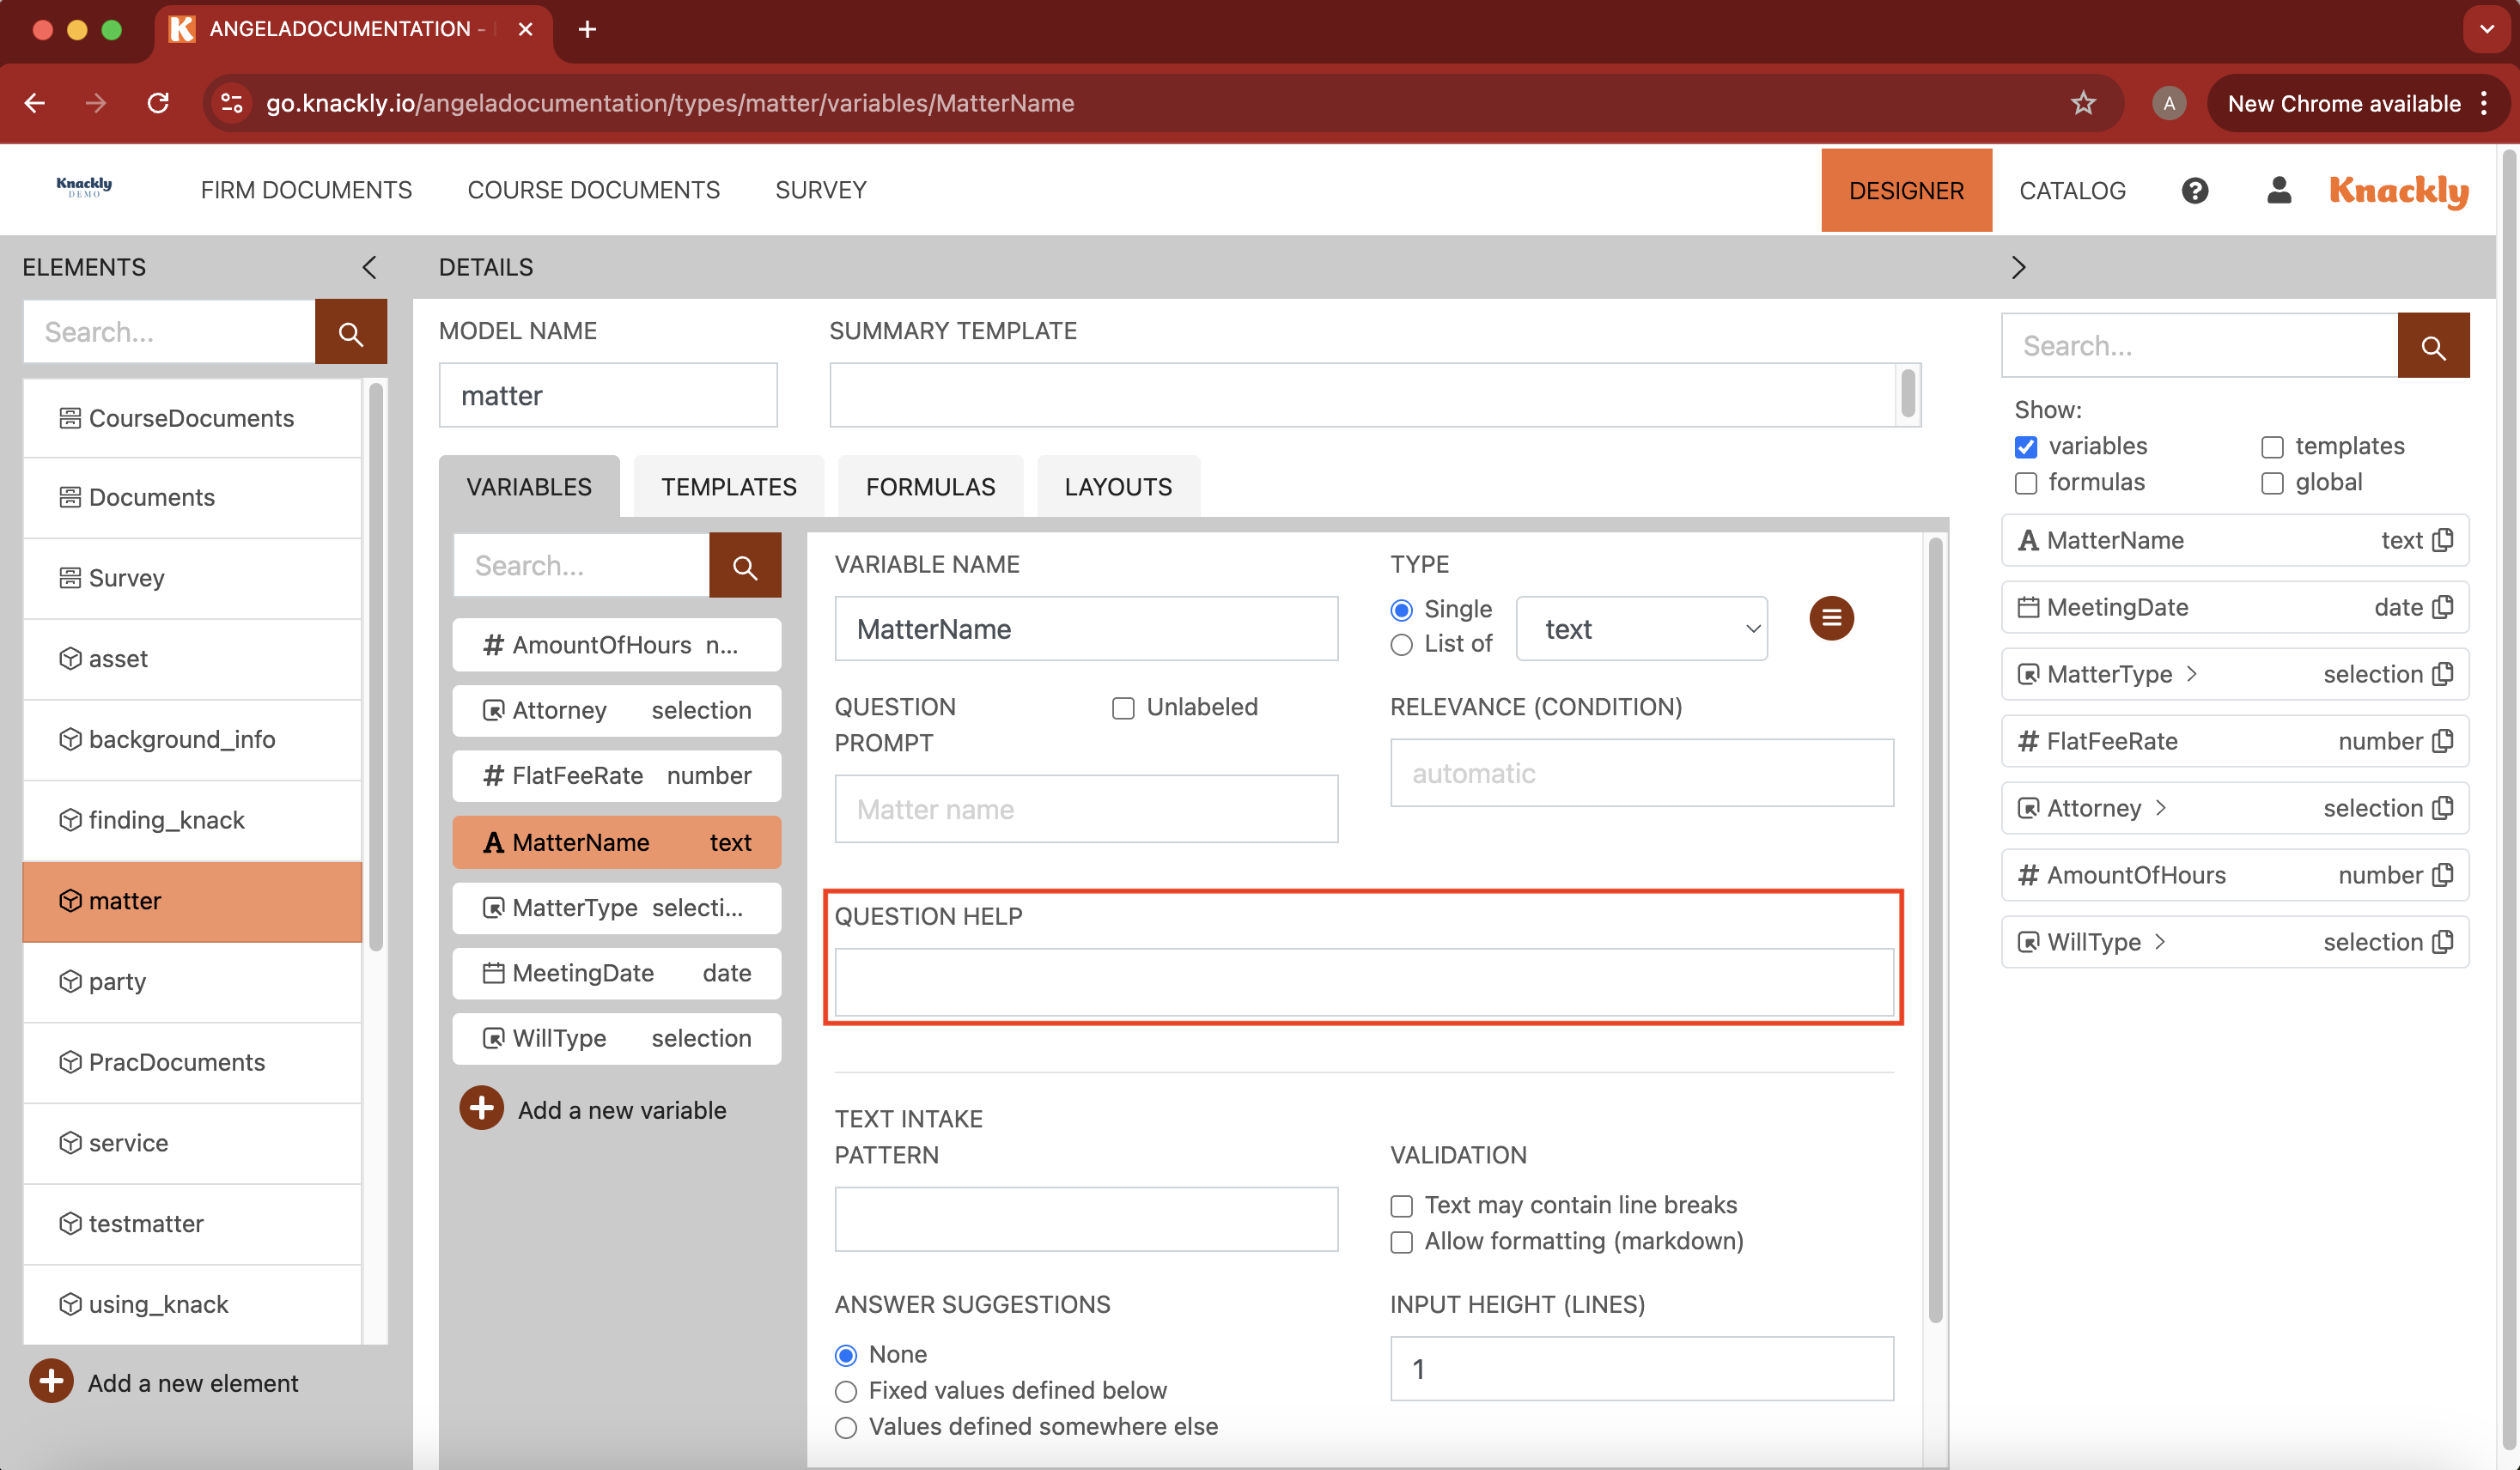Open the CATALOG menu item
The height and width of the screenshot is (1470, 2520).
[x=2072, y=190]
